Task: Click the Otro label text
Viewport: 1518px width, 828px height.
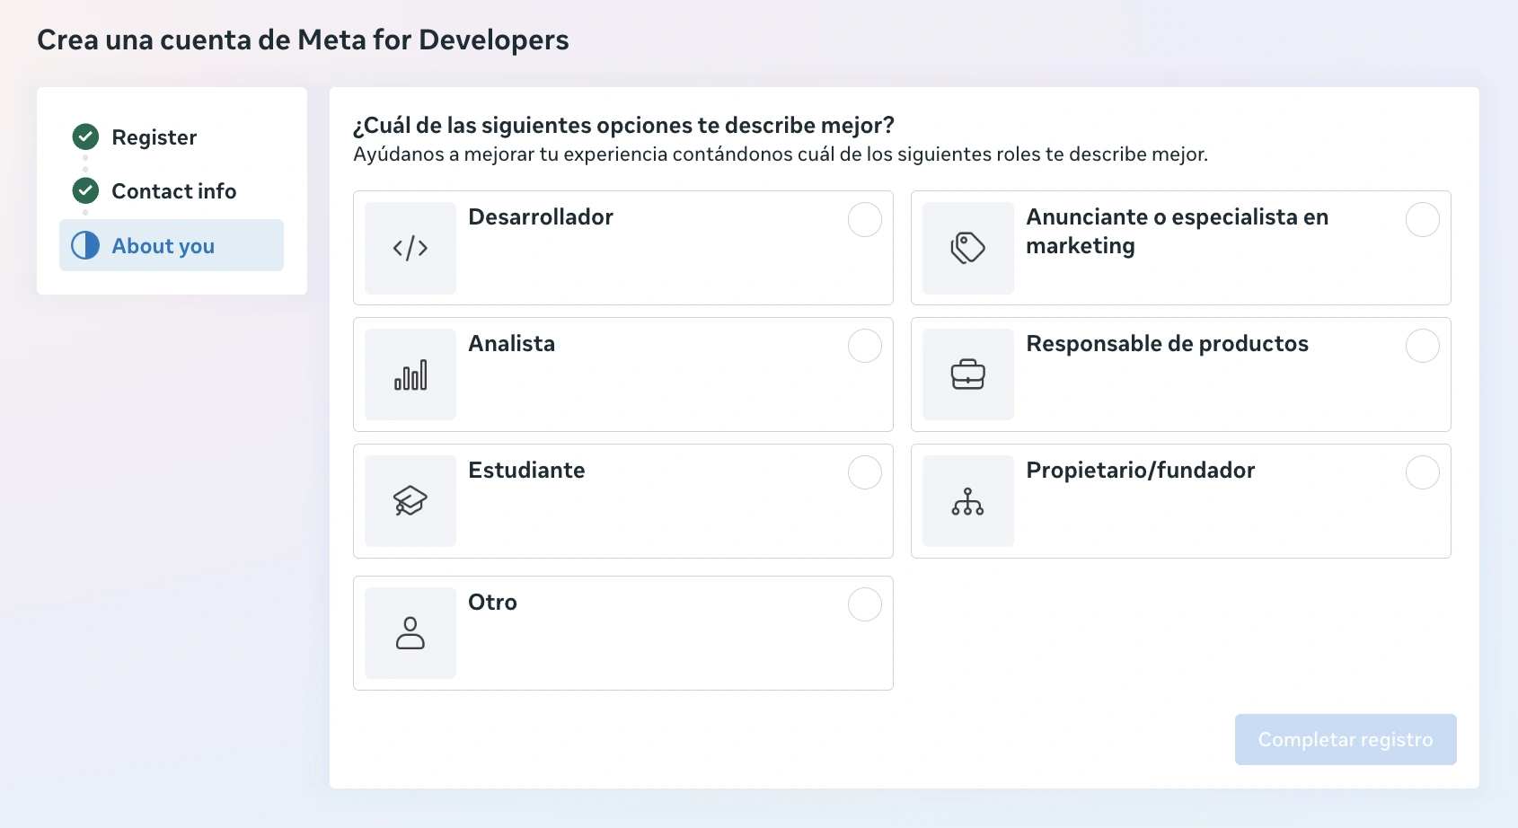Action: coord(492,602)
